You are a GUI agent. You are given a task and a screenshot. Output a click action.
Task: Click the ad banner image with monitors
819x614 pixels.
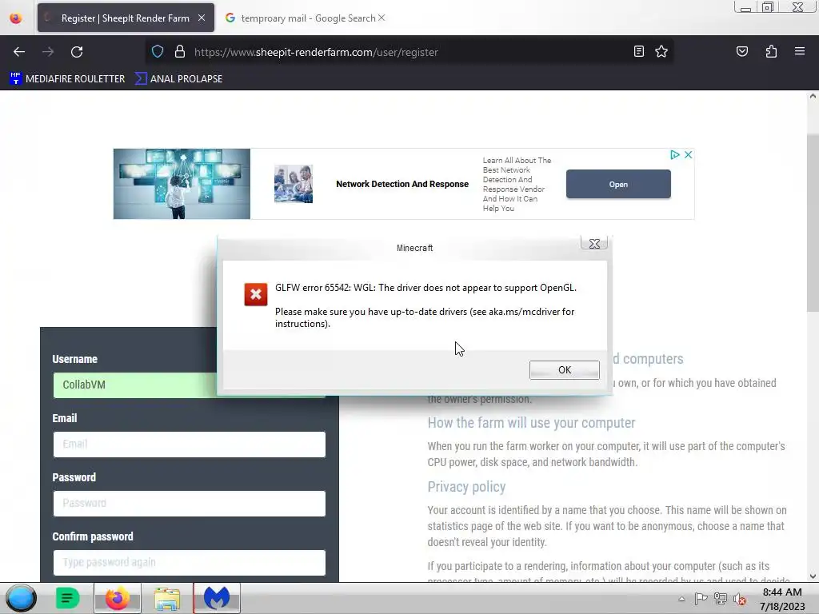click(182, 184)
